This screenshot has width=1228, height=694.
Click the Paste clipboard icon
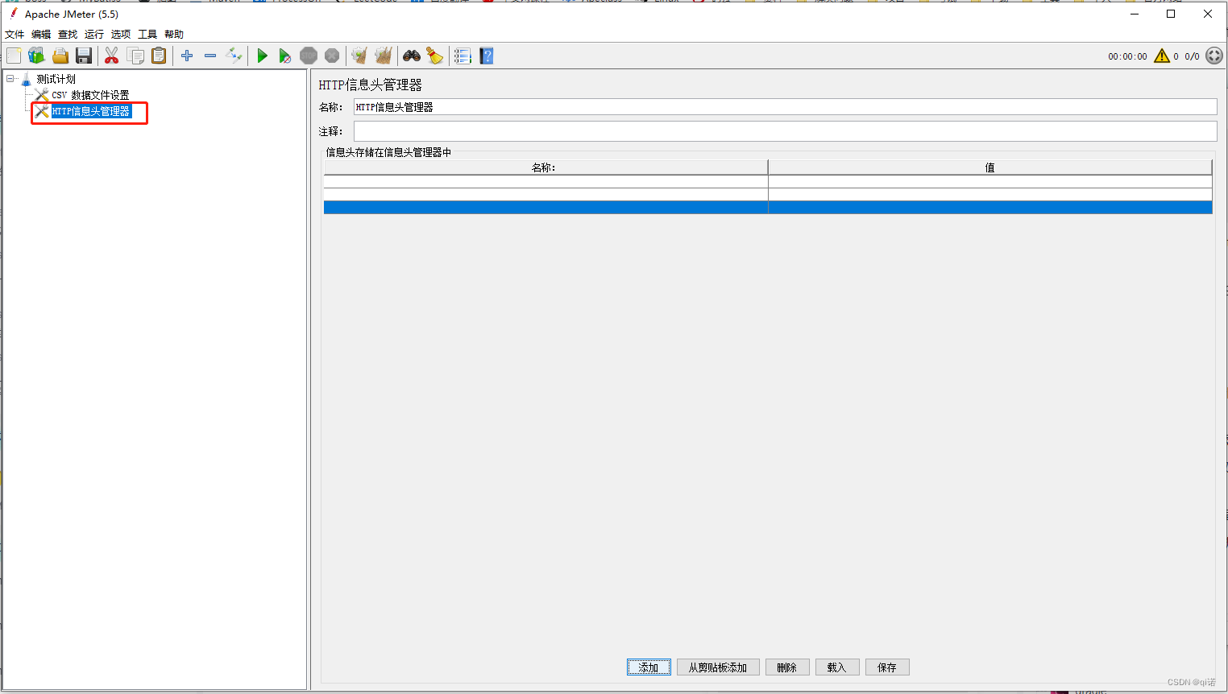159,56
